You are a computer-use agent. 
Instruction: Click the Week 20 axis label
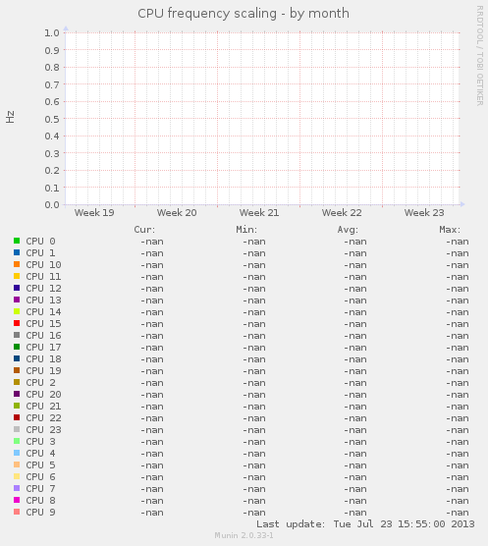(177, 213)
